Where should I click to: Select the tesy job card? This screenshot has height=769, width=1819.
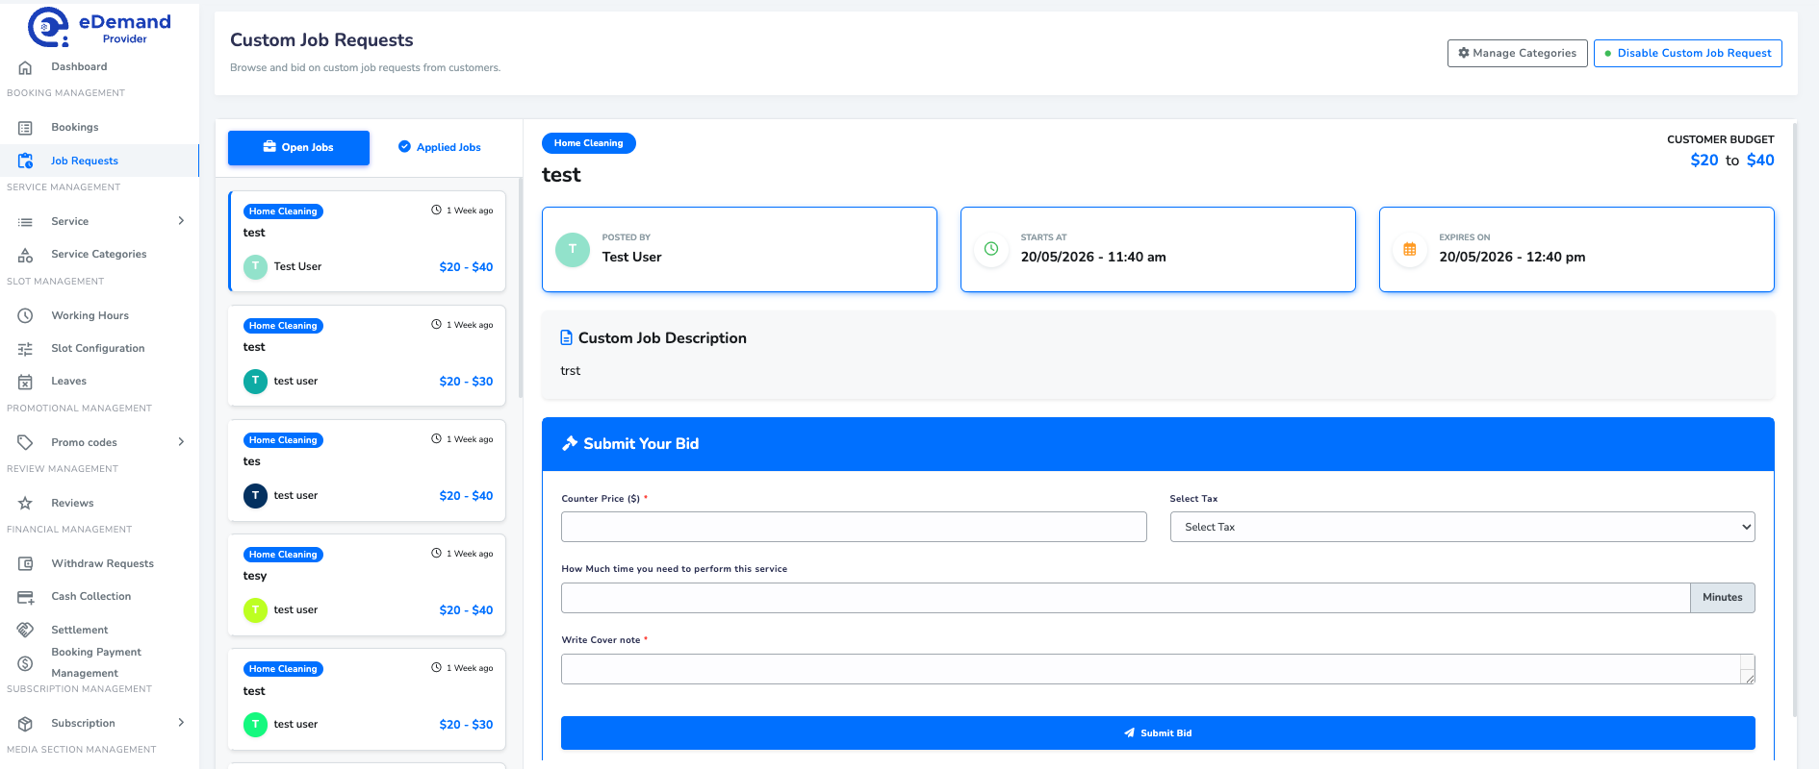click(367, 584)
